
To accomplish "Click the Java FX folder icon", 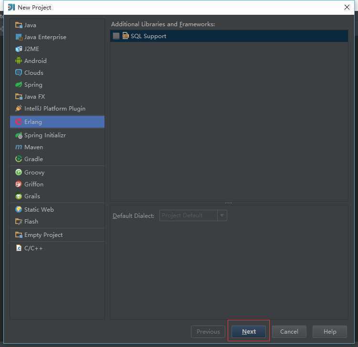I will click(19, 96).
